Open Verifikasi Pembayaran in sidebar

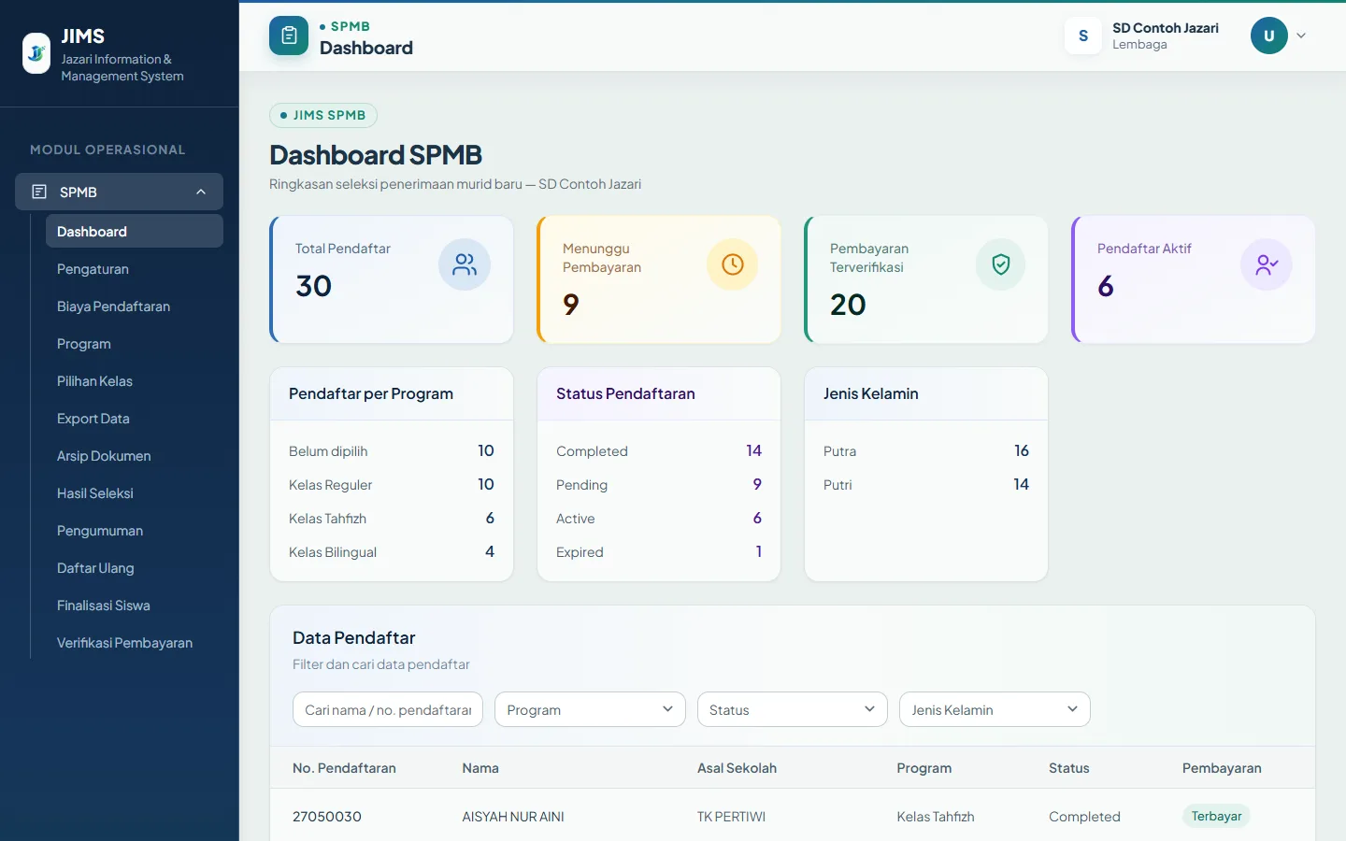coord(135,642)
